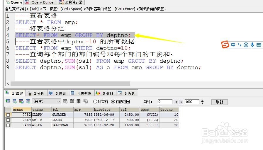This screenshot has width=263, height=150.
Task: Switch to the Query tab
Action: click(14, 2)
